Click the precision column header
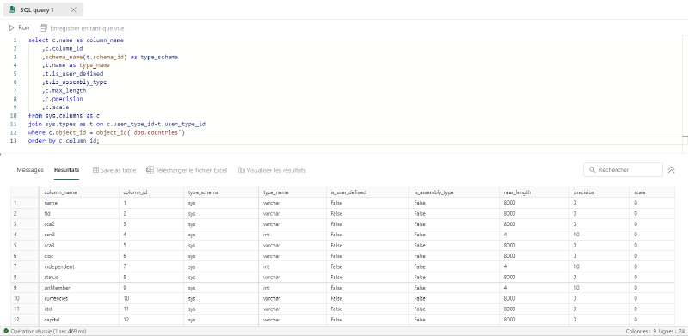The height and width of the screenshot is (336, 688). (x=599, y=192)
